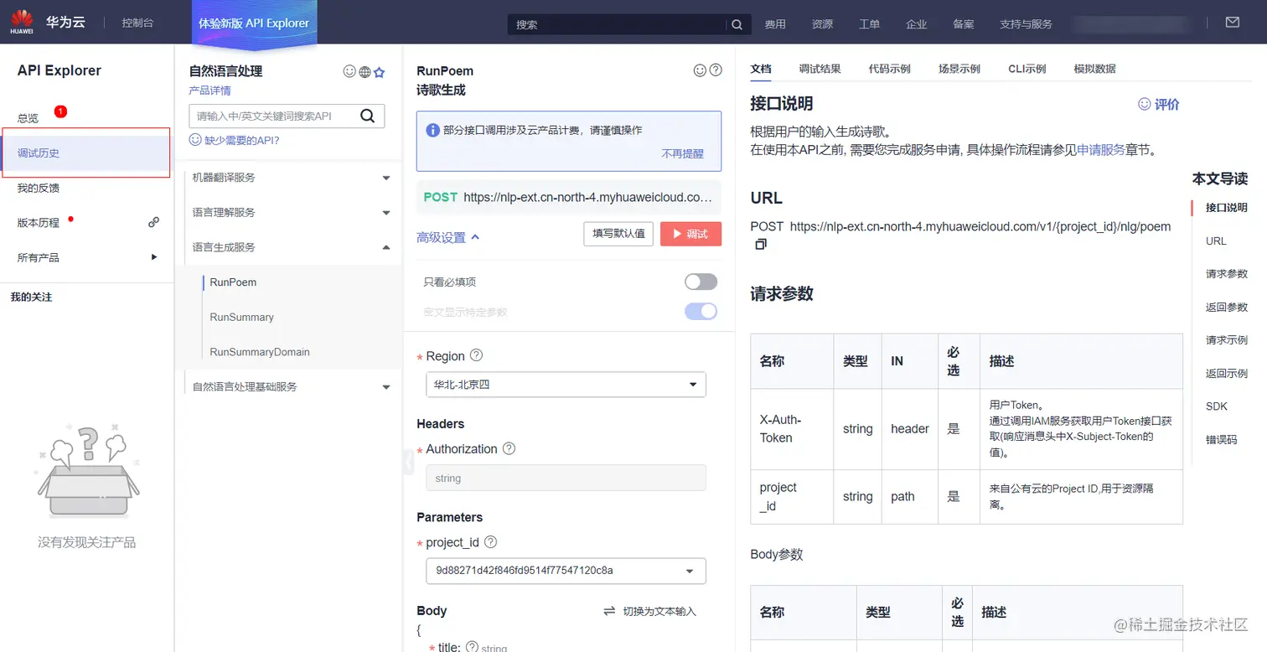
Task: Click the top 搜索 input field
Action: click(618, 24)
